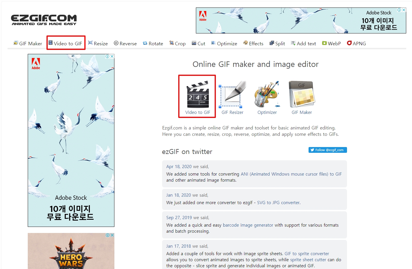Click the Optimize menu icon
Screen dimensions: 412x269
coord(213,43)
